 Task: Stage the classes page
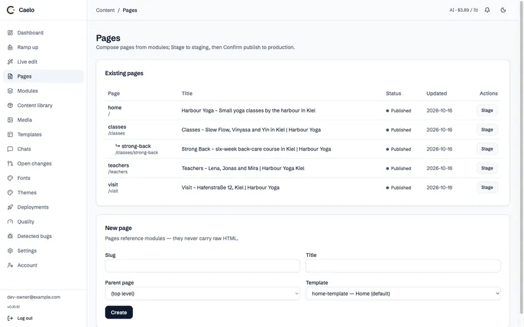tap(487, 129)
